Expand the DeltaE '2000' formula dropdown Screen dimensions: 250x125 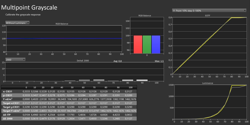[x=15, y=59]
